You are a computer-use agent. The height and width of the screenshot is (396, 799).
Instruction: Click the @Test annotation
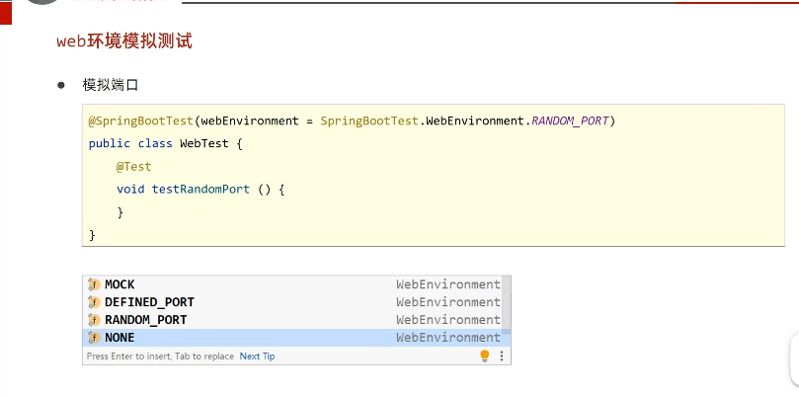coord(133,167)
